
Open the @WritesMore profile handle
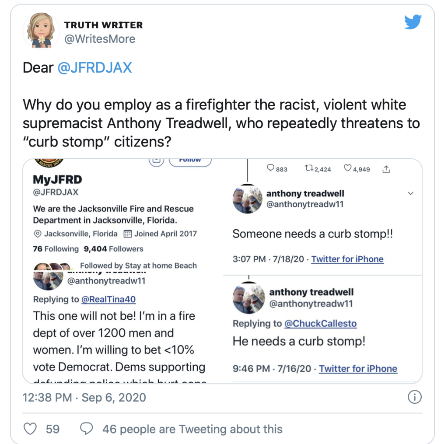pyautogui.click(x=100, y=39)
